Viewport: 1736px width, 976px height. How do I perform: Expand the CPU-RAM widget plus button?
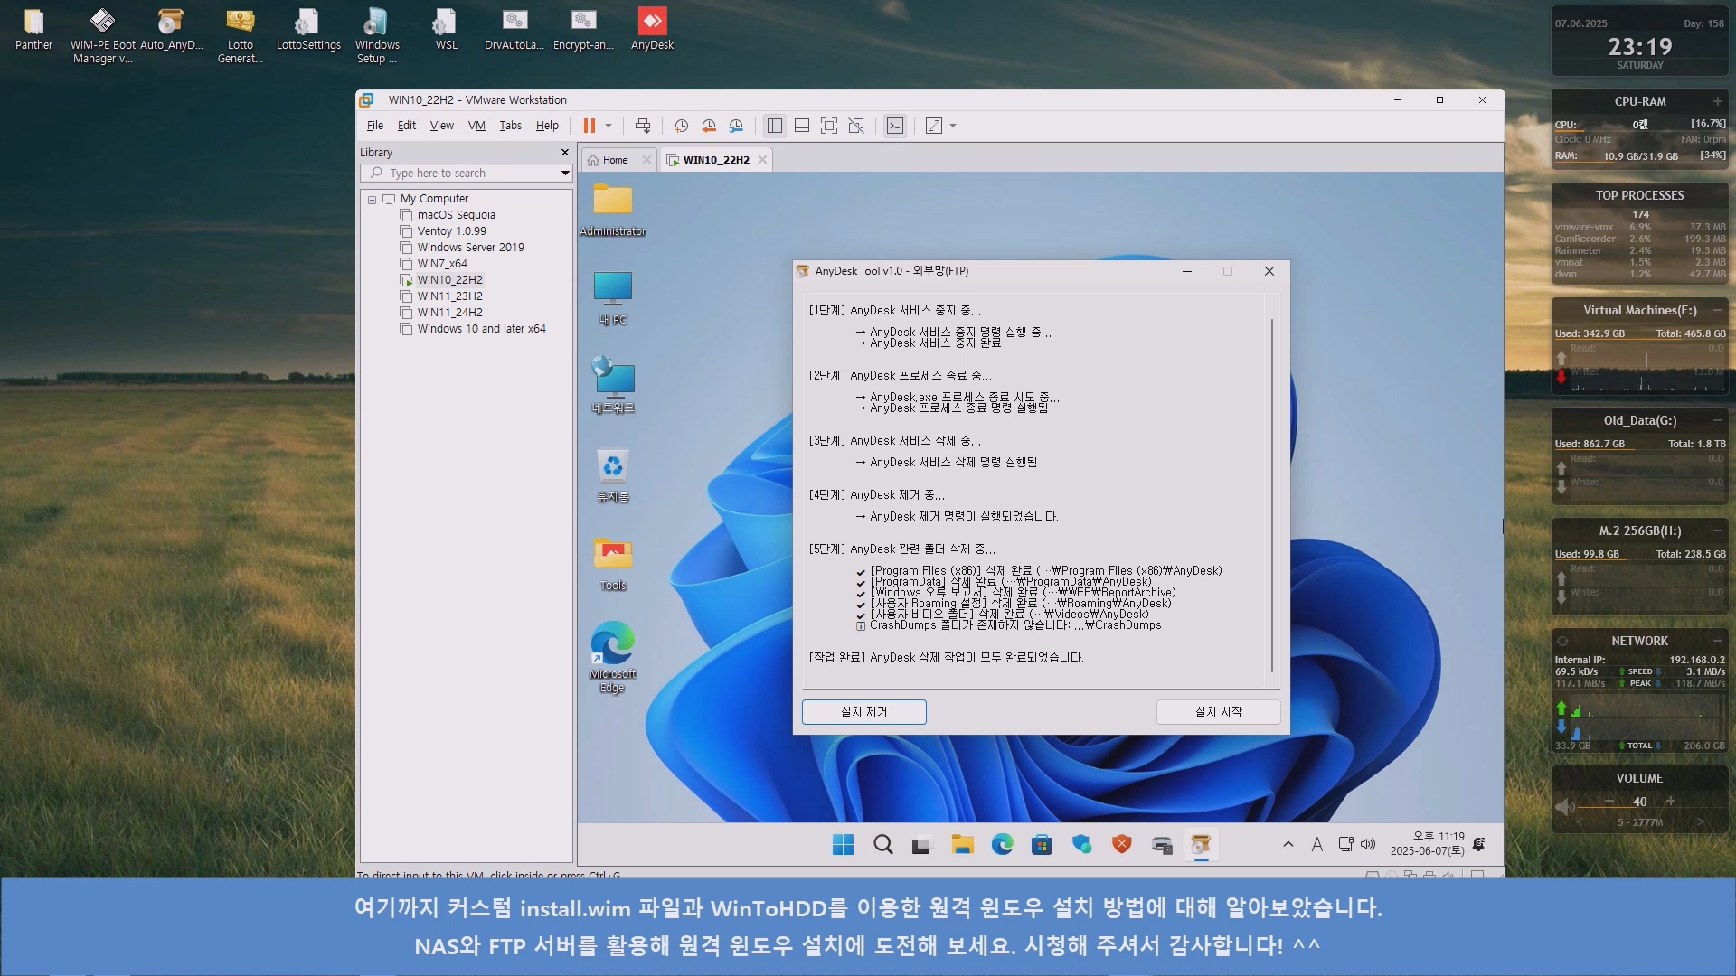1717,101
